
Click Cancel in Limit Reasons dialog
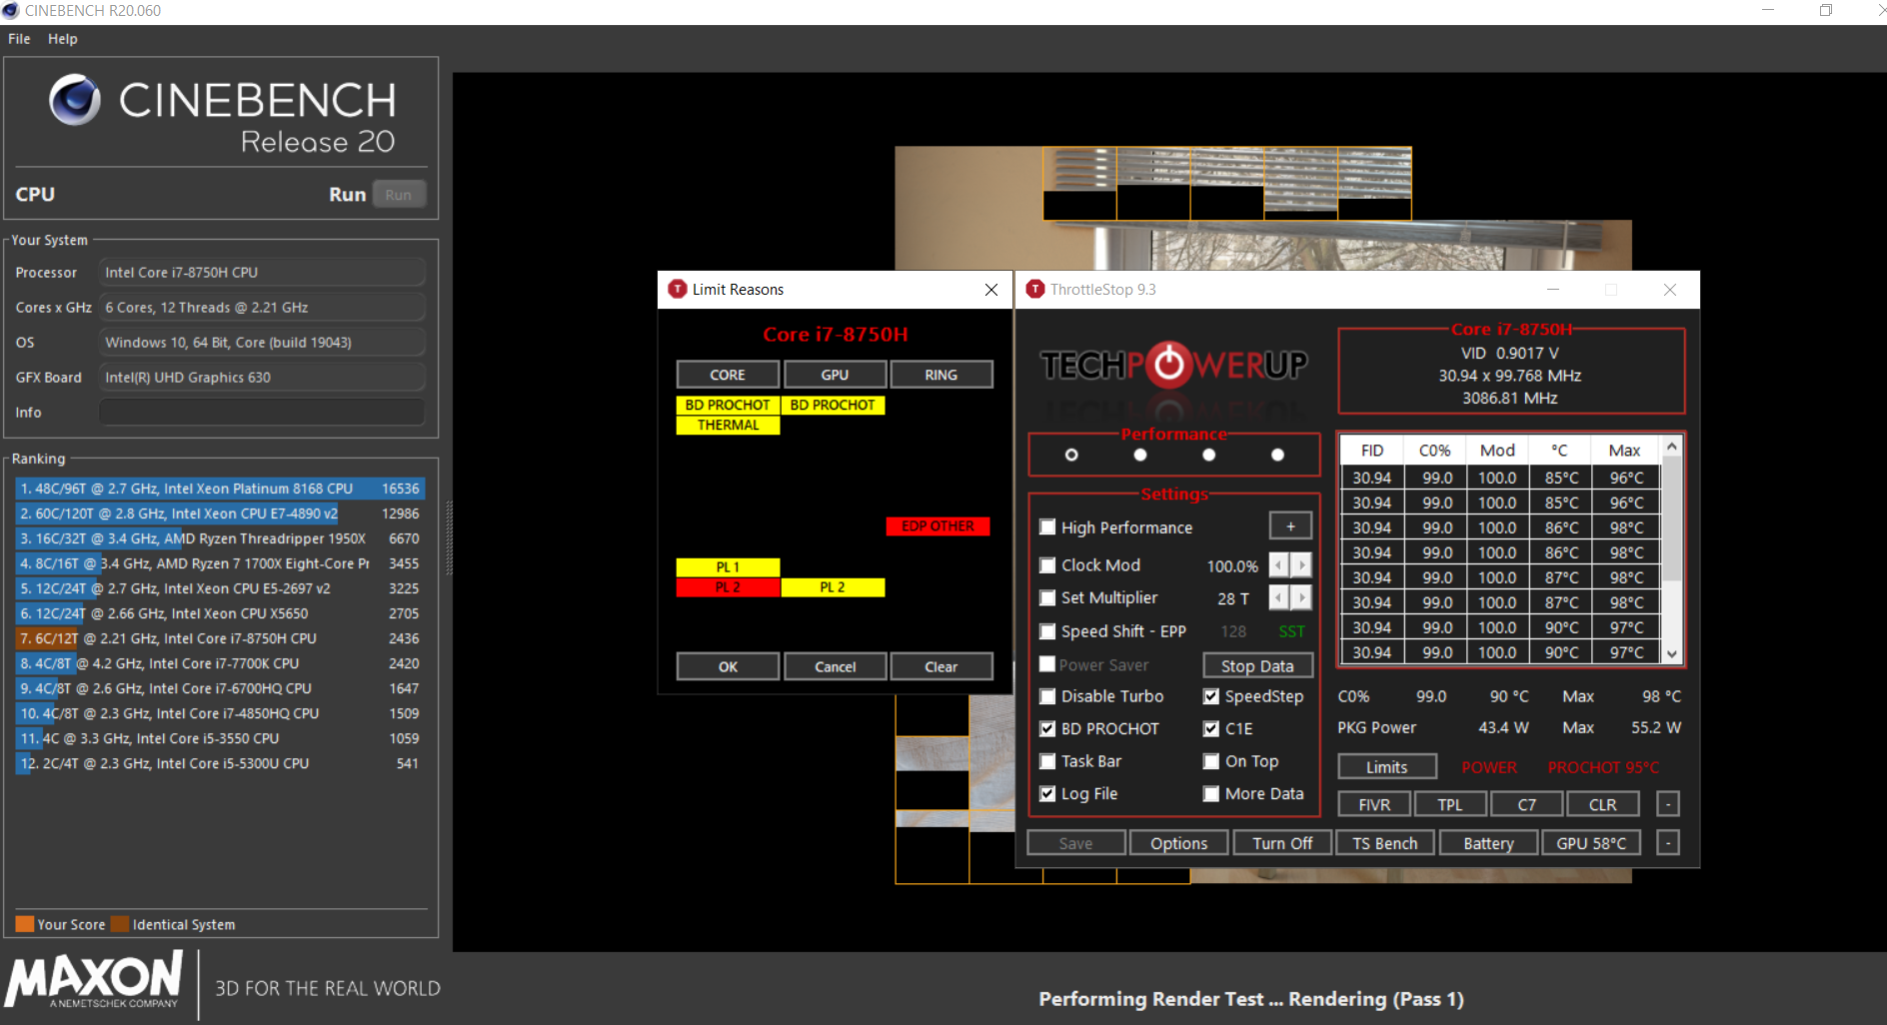[835, 666]
